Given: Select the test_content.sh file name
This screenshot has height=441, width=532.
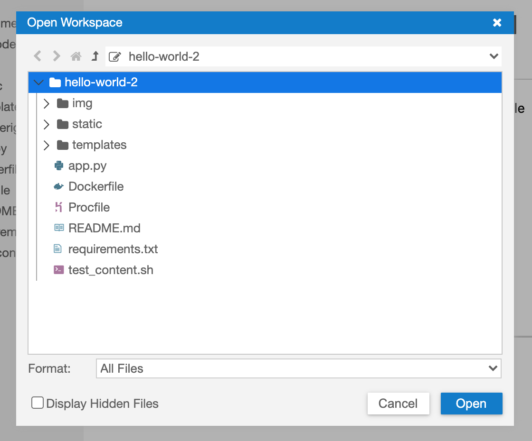Looking at the screenshot, I should 111,270.
